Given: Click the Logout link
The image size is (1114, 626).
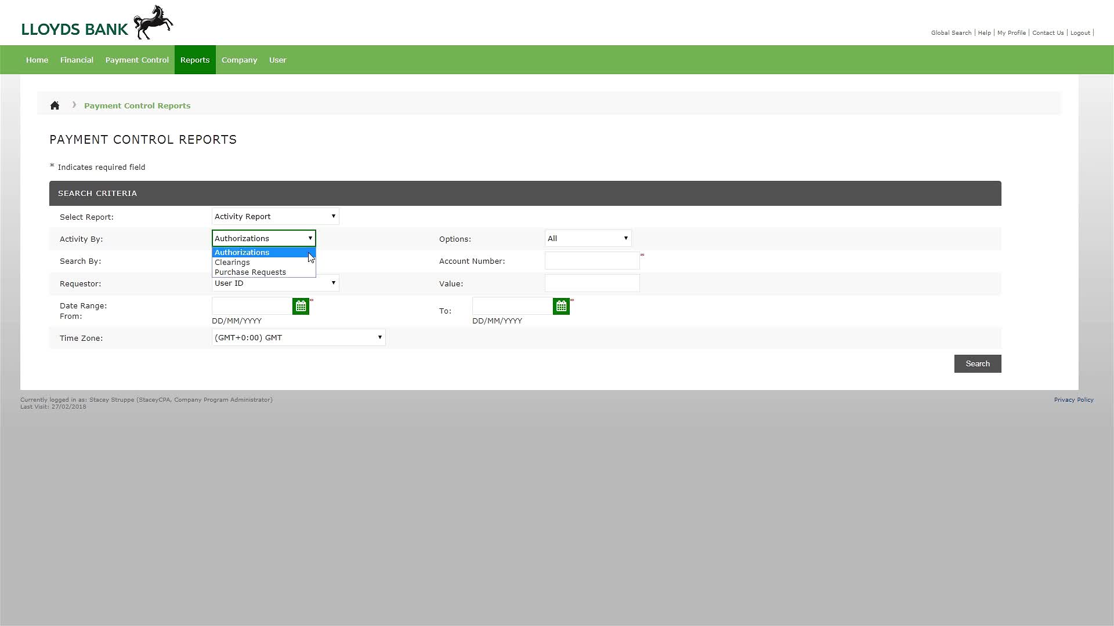Looking at the screenshot, I should tap(1080, 33).
